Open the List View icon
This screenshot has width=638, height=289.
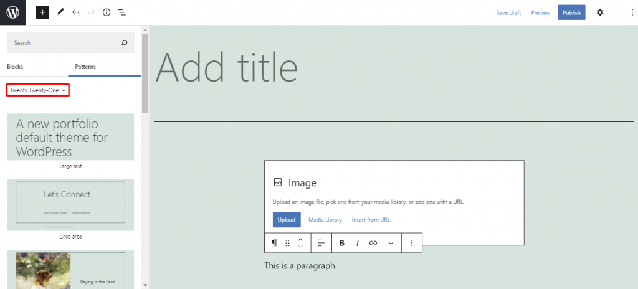121,12
